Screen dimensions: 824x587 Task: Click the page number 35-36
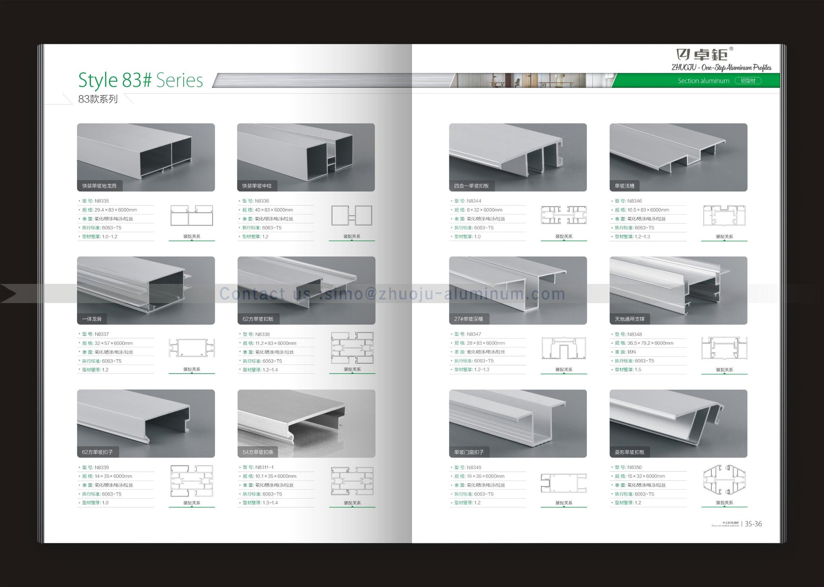click(x=753, y=524)
